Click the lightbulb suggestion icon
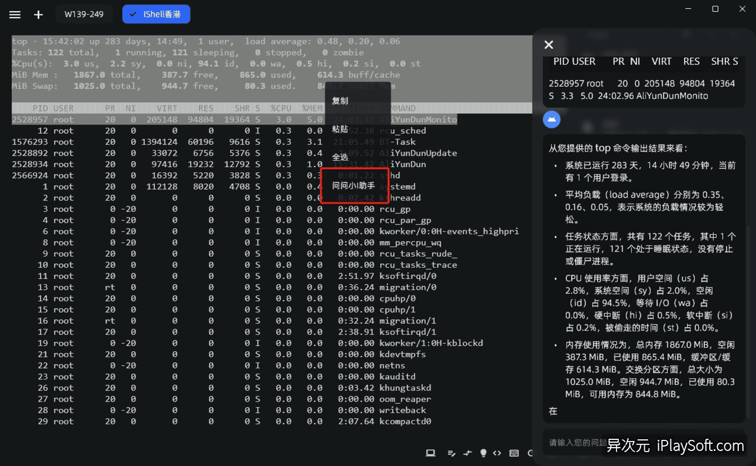Viewport: 756px width, 466px height. click(483, 453)
